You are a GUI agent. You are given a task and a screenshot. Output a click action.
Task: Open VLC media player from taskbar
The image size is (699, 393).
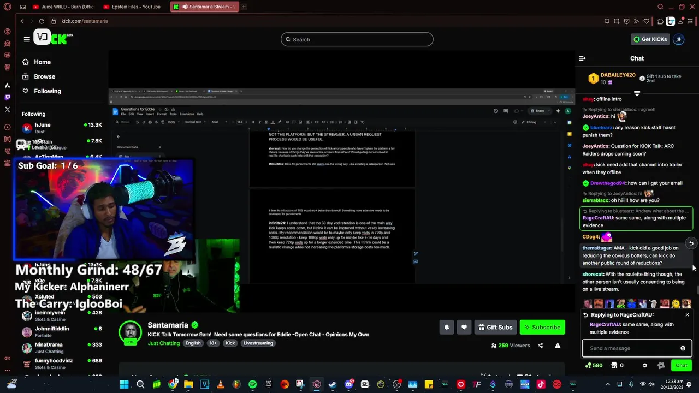coord(221,384)
